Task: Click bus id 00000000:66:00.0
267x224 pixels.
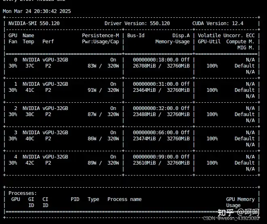Action: coord(156,133)
